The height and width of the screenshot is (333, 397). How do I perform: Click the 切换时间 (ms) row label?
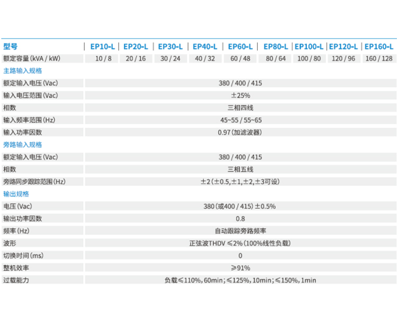(x=23, y=256)
